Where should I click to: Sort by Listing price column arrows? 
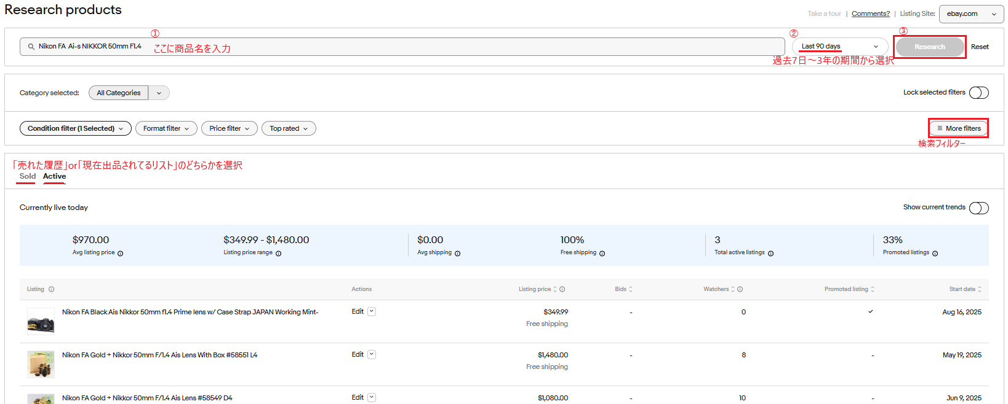point(555,289)
